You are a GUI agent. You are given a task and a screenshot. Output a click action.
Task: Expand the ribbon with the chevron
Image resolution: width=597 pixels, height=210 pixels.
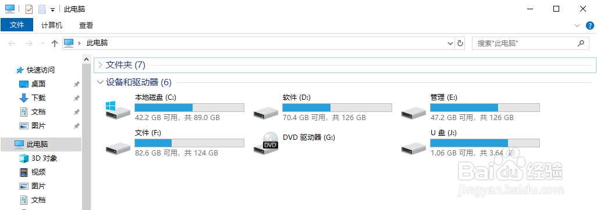pyautogui.click(x=577, y=26)
